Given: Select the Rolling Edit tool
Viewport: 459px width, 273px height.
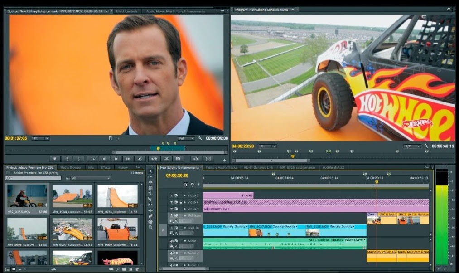Looking at the screenshot, I should [x=150, y=188].
